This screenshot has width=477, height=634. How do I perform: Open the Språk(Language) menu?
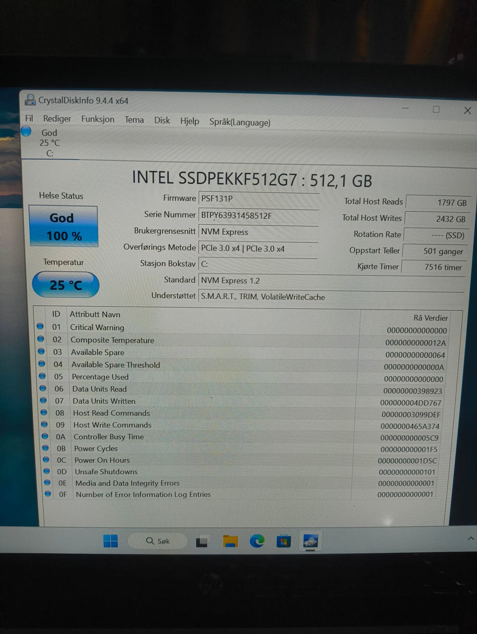pos(240,122)
